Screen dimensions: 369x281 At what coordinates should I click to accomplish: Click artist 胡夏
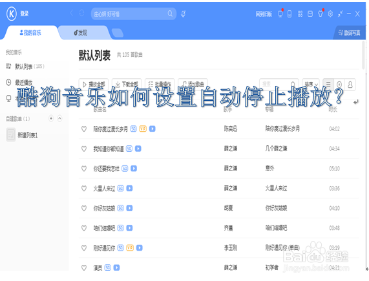coord(228,208)
